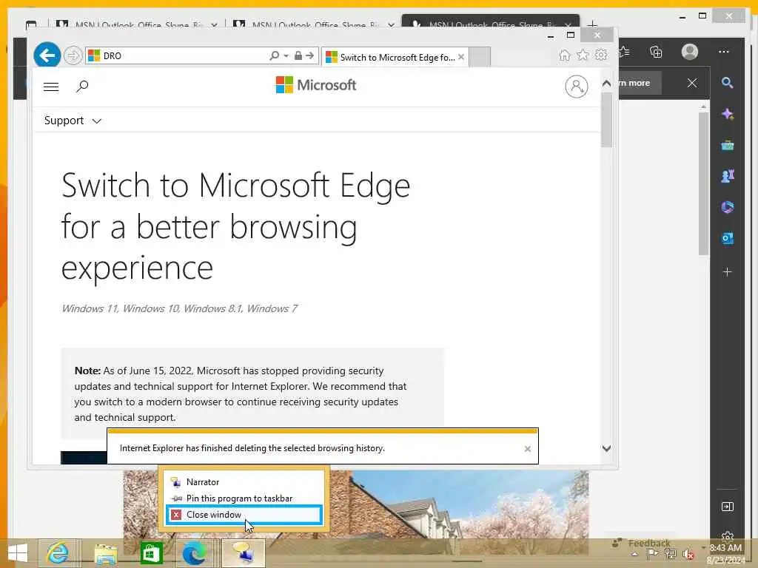
Task: Click the search icon on Microsoft support page
Action: tap(82, 87)
